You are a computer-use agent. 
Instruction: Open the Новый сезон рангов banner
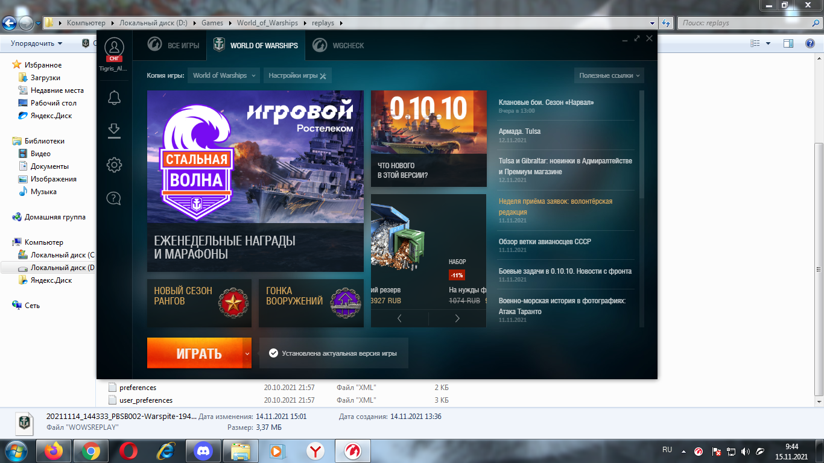199,303
